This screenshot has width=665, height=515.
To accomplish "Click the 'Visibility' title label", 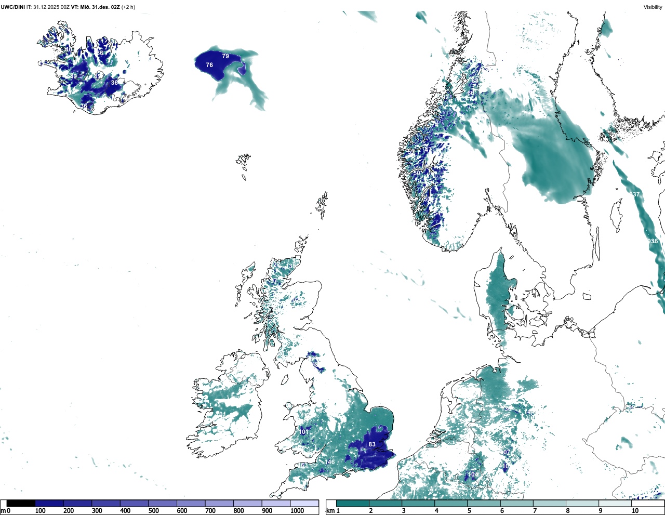I will pyautogui.click(x=653, y=7).
